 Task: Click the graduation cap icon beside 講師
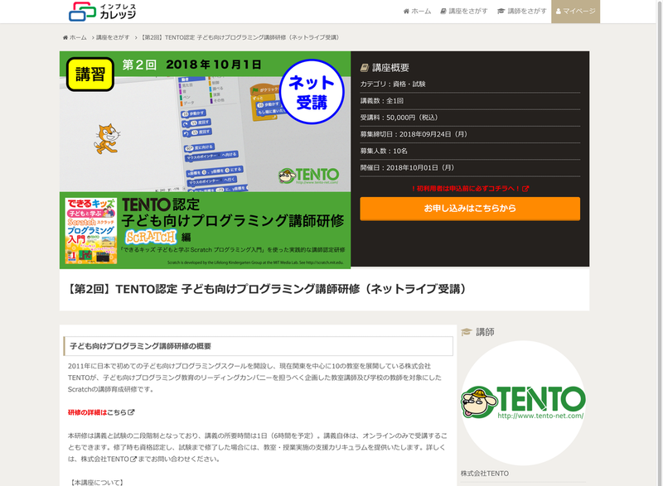point(467,332)
